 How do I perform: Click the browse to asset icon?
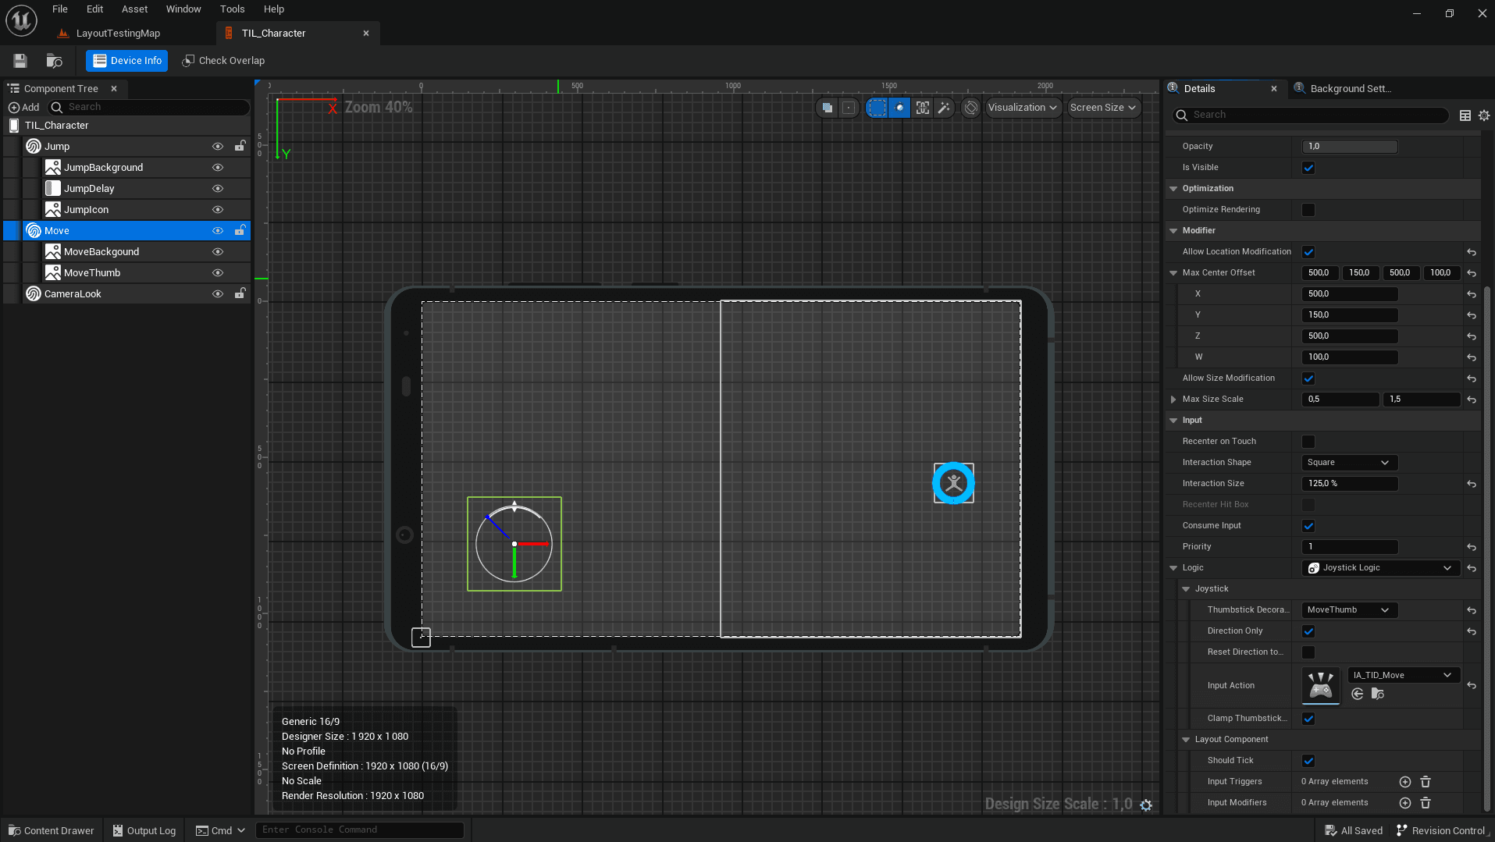click(x=54, y=61)
